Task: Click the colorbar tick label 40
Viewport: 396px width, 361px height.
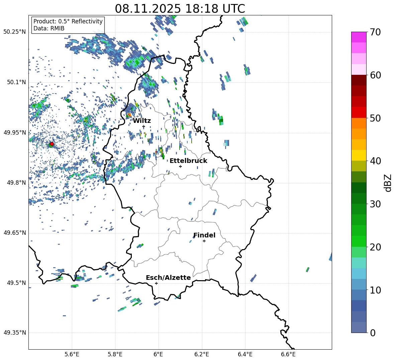Action: tap(375, 161)
